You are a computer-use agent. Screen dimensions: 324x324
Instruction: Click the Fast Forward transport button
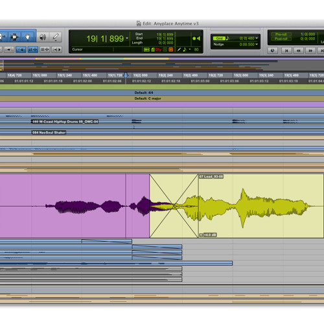click(310, 51)
